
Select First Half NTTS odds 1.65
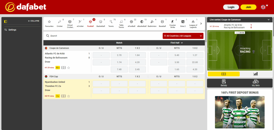[177, 69]
